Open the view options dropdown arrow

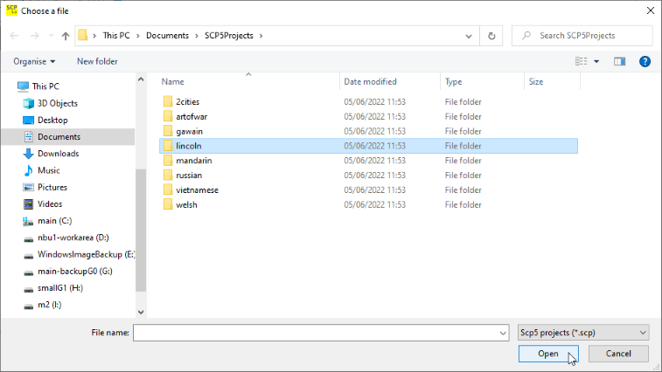tap(596, 61)
